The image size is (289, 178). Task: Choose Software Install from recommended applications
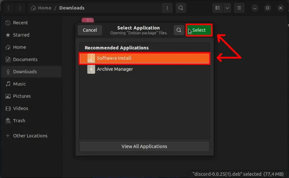pos(145,58)
